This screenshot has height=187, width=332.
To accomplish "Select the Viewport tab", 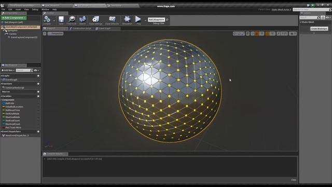I will coord(51,29).
